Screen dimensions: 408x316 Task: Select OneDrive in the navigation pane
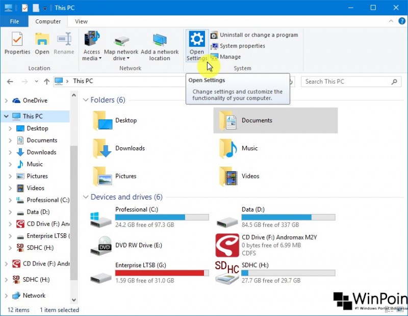pos(35,100)
